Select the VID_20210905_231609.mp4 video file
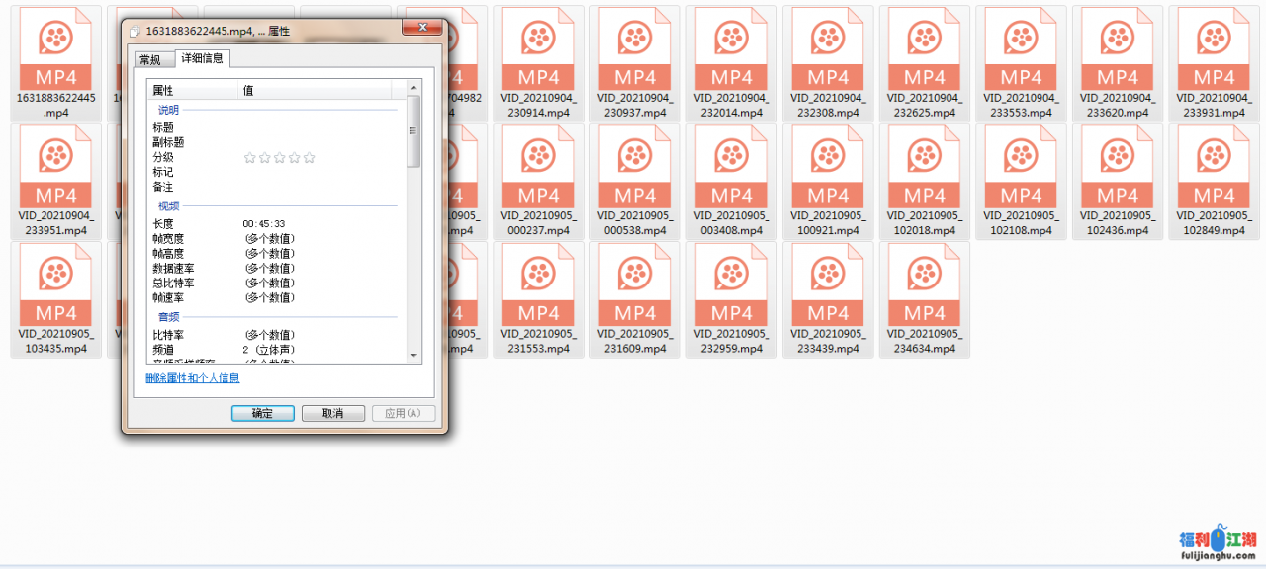 (635, 289)
